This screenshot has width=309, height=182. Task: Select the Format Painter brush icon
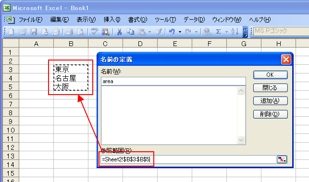158,32
